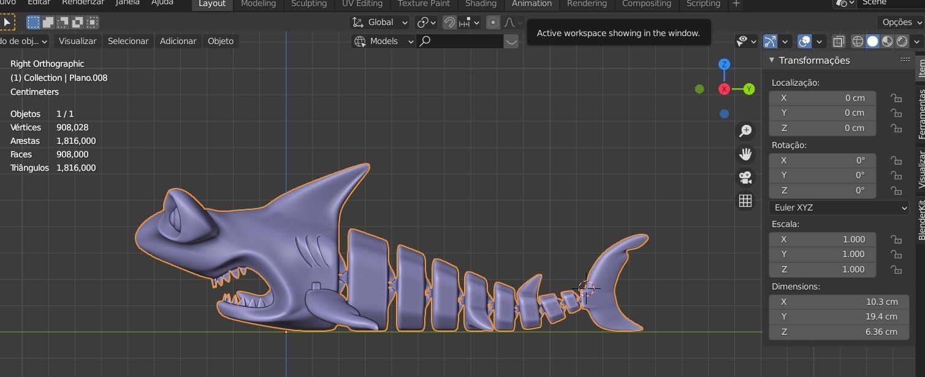
Task: Open the Visualizar menu
Action: [77, 41]
